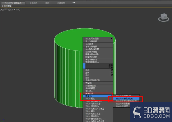Expand the 多边形建模 panel
This screenshot has width=172, height=122.
tap(7, 6)
